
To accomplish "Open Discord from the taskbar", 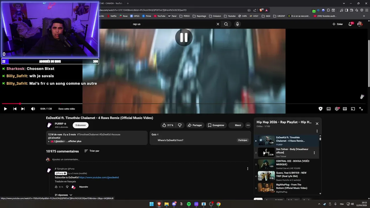I will (174, 204).
